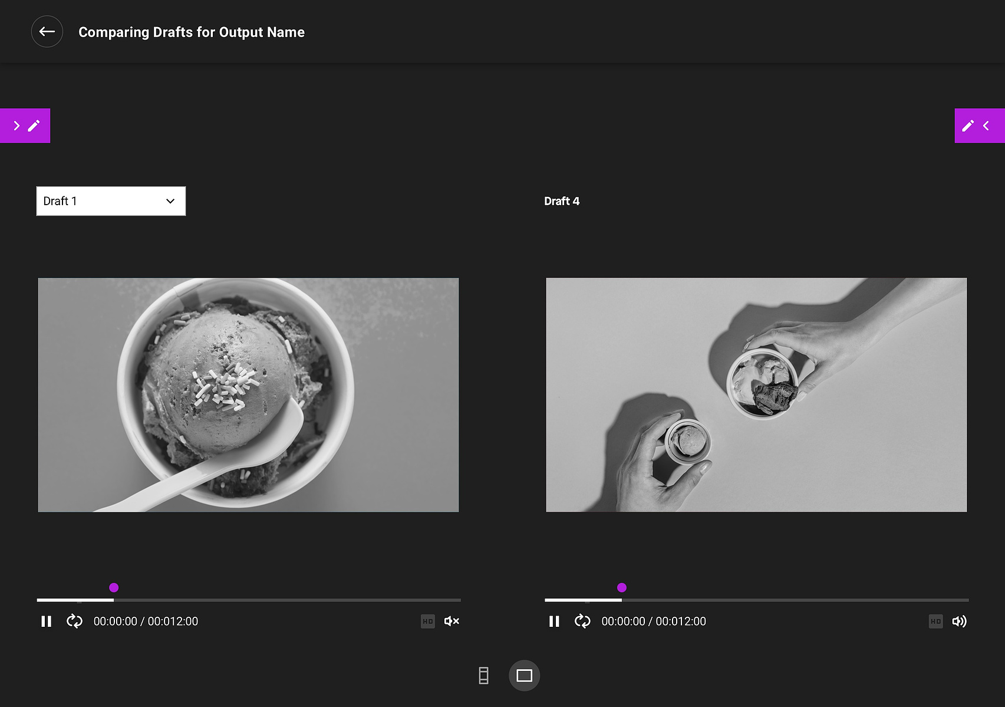Image resolution: width=1005 pixels, height=707 pixels.
Task: Toggle loop on the Draft 4 player
Action: tap(582, 621)
